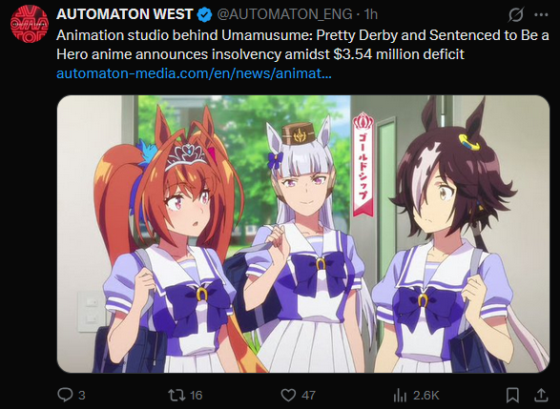Click the reply count 3
This screenshot has height=409, width=560.
(x=82, y=396)
